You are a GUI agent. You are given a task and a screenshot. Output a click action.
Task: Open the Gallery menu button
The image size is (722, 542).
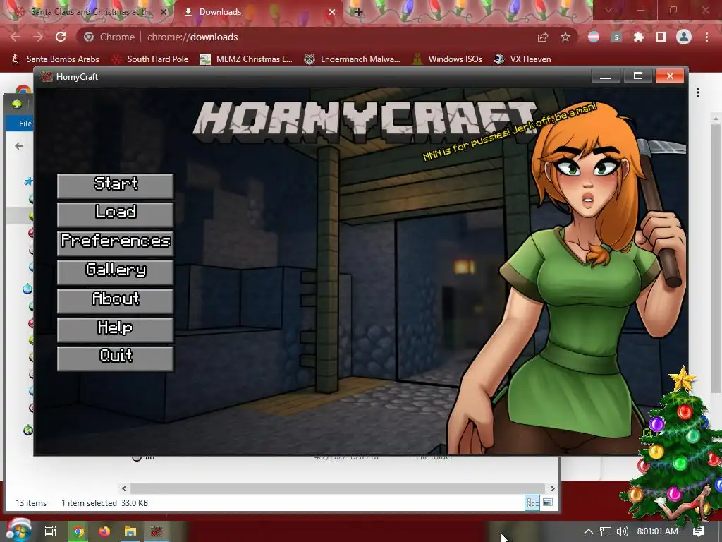115,272
